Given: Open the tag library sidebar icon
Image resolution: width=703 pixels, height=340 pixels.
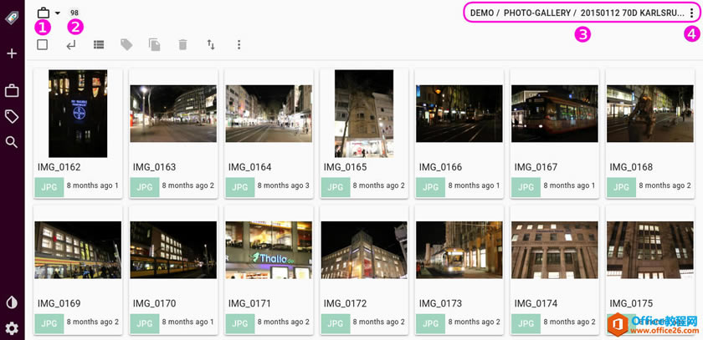Looking at the screenshot, I should 12,117.
